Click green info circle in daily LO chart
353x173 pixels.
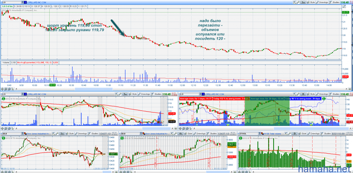(324, 98)
